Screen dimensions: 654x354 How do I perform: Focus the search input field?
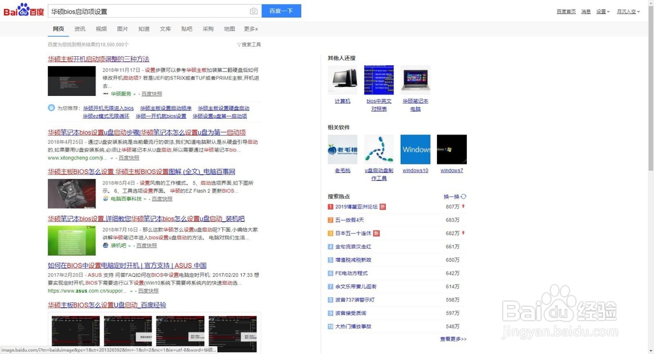(148, 11)
